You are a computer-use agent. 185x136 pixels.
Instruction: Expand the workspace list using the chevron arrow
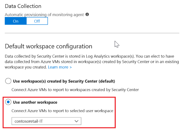point(76,121)
